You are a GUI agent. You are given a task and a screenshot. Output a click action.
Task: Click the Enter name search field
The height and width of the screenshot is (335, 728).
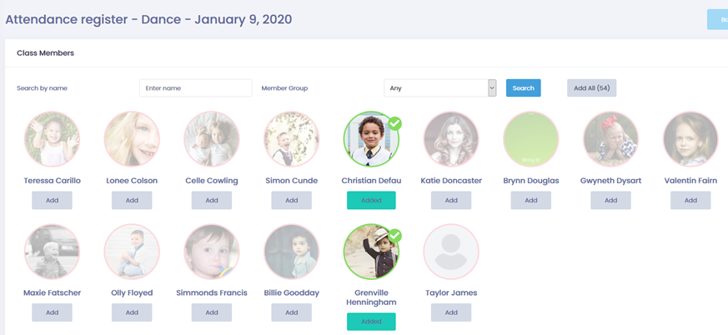[x=195, y=88]
